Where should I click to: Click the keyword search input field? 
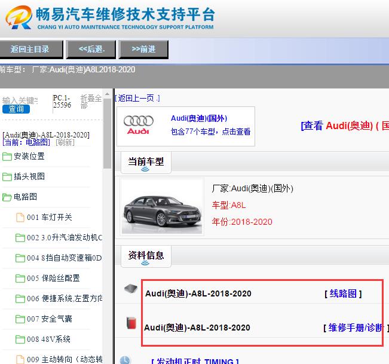pyautogui.click(x=20, y=100)
